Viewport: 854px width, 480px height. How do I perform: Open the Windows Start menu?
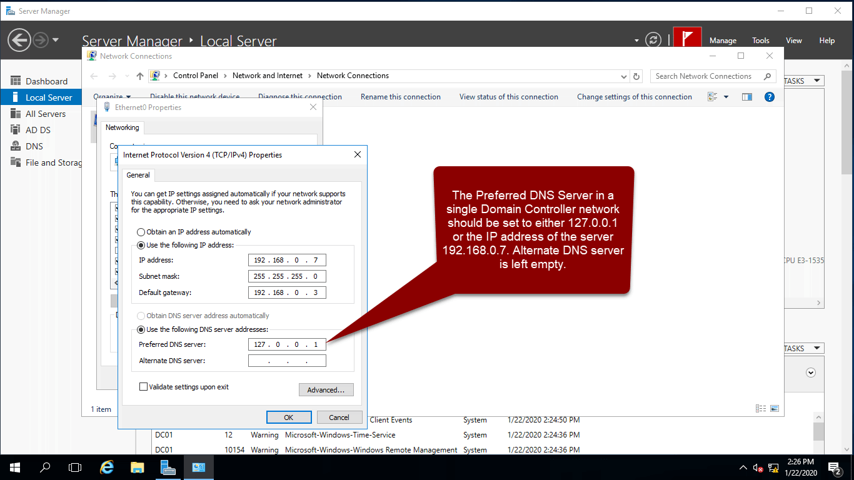point(15,467)
